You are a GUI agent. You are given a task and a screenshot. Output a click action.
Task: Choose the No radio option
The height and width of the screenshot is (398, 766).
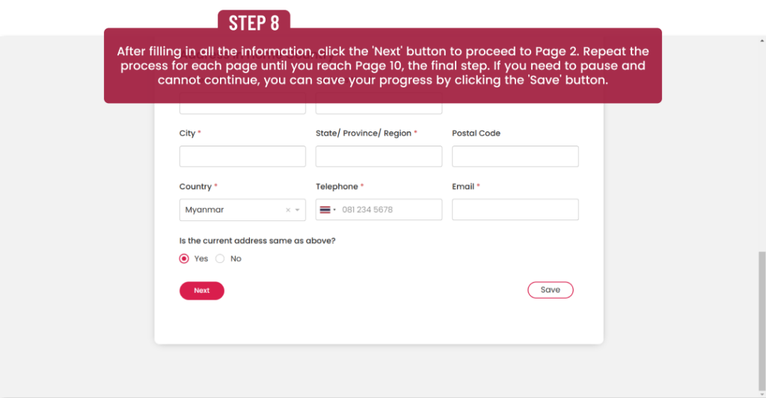coord(220,259)
